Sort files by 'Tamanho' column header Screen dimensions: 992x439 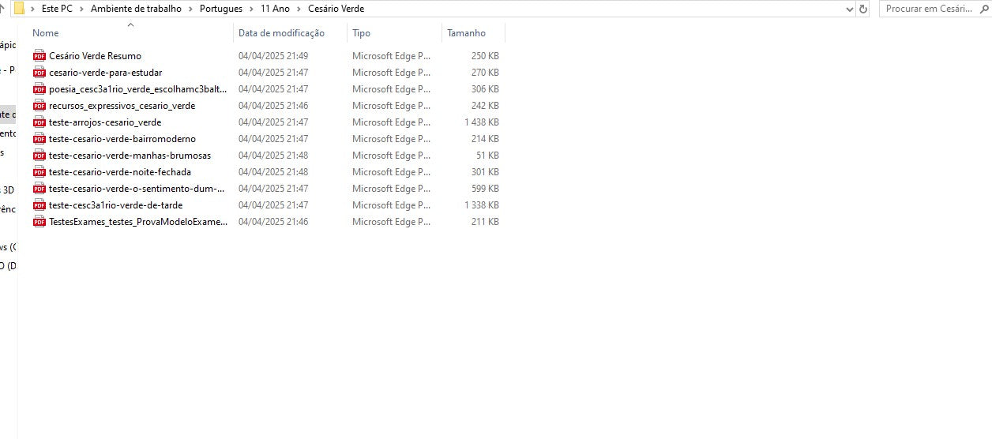tap(466, 33)
